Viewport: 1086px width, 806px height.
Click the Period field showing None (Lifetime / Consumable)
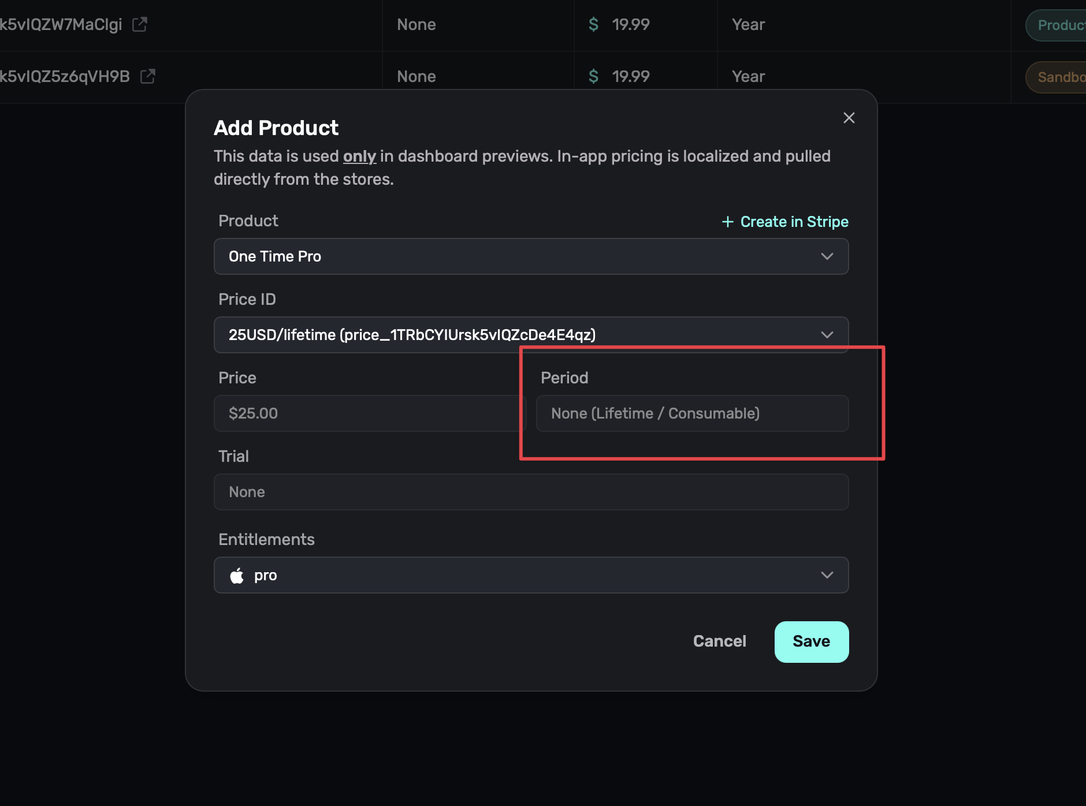pos(691,413)
